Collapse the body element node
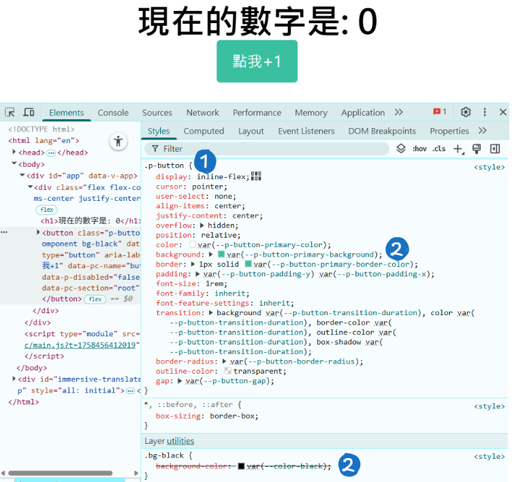This screenshot has width=512, height=482. tap(14, 163)
